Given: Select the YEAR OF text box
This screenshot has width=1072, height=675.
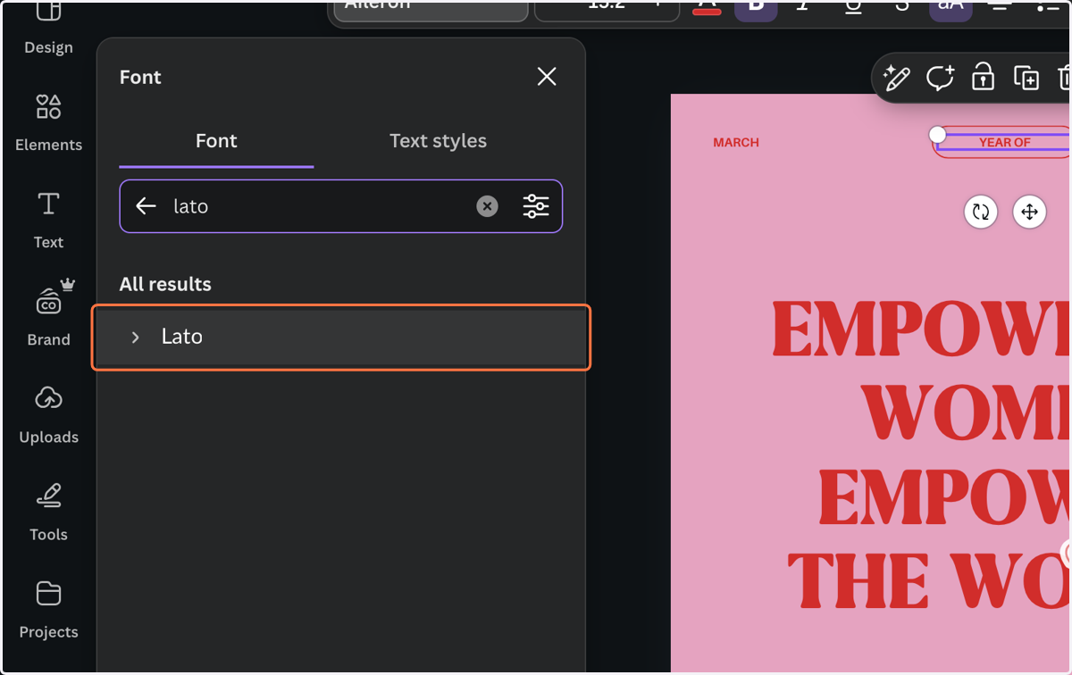Looking at the screenshot, I should [x=1004, y=142].
